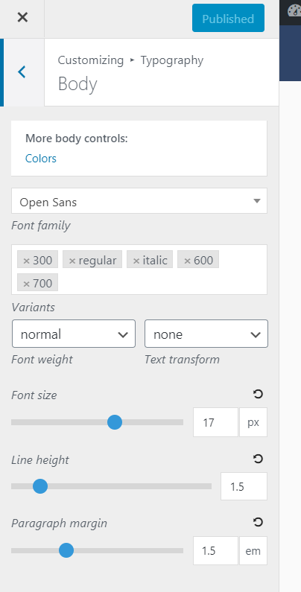
Task: Close the Customizer with the X icon
Action: pos(22,17)
